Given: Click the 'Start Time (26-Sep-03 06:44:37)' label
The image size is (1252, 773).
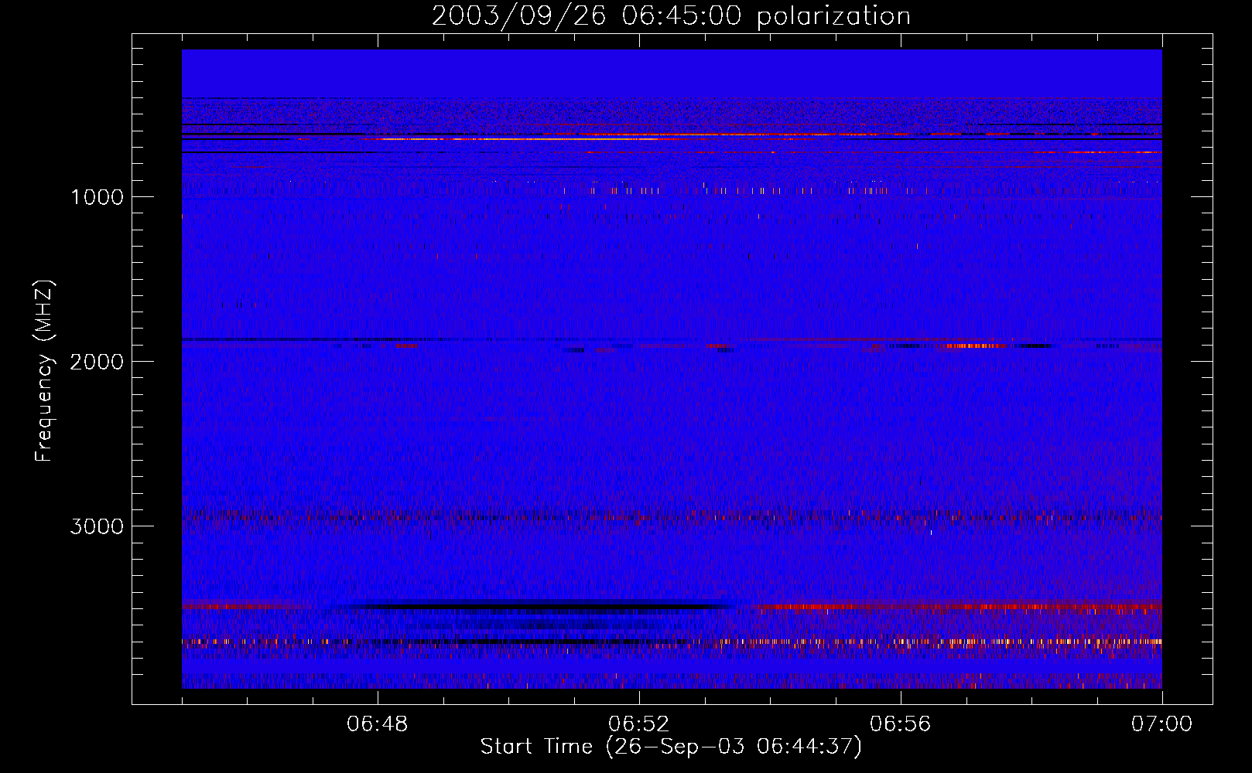Looking at the screenshot, I should (671, 747).
